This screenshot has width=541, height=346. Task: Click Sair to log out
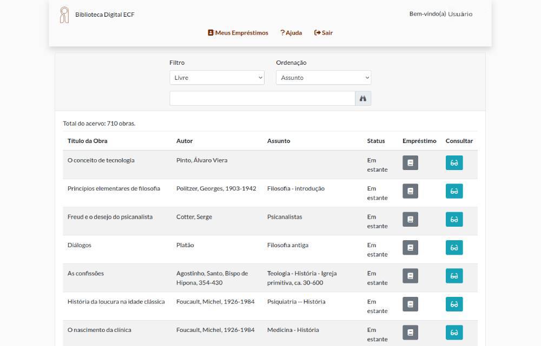coord(324,33)
